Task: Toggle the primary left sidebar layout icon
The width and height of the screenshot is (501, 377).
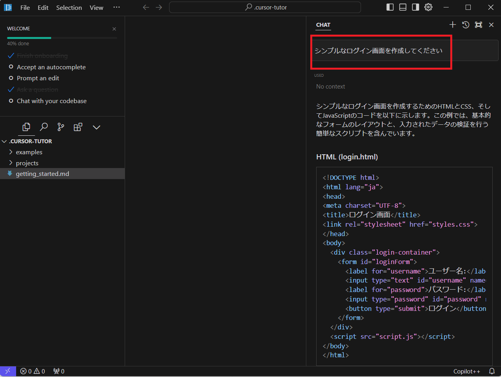Action: [x=390, y=7]
